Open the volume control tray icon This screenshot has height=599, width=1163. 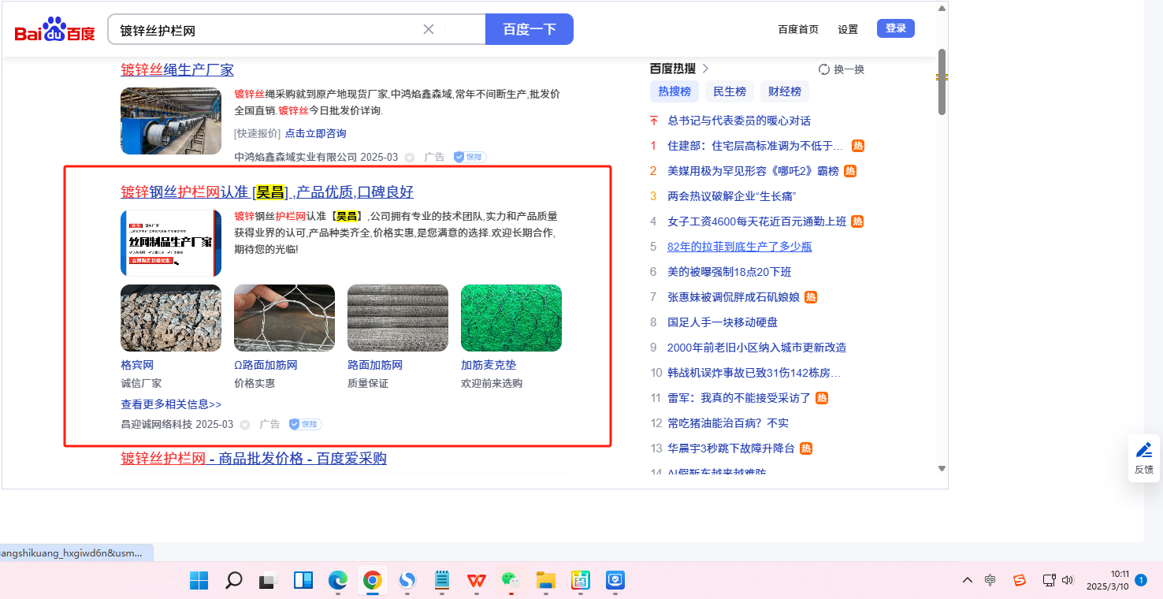(1068, 580)
